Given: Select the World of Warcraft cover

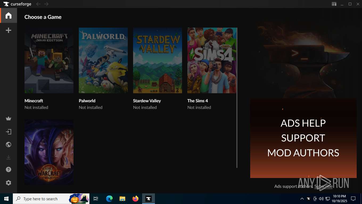Looking at the screenshot, I should [x=49, y=152].
